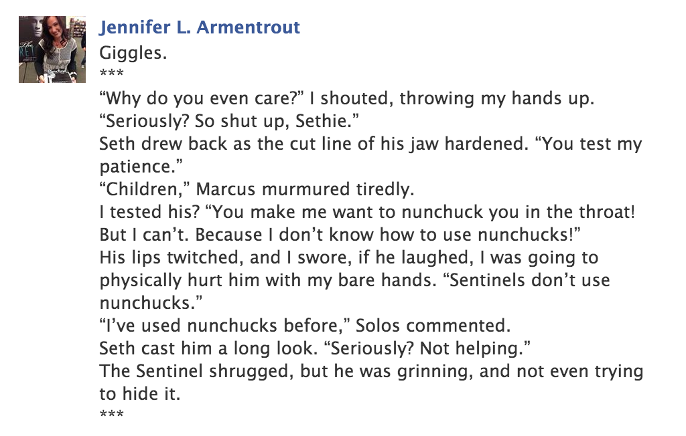Image resolution: width=686 pixels, height=436 pixels.
Task: Click the line starting "physically hurt him"
Action: point(354,280)
